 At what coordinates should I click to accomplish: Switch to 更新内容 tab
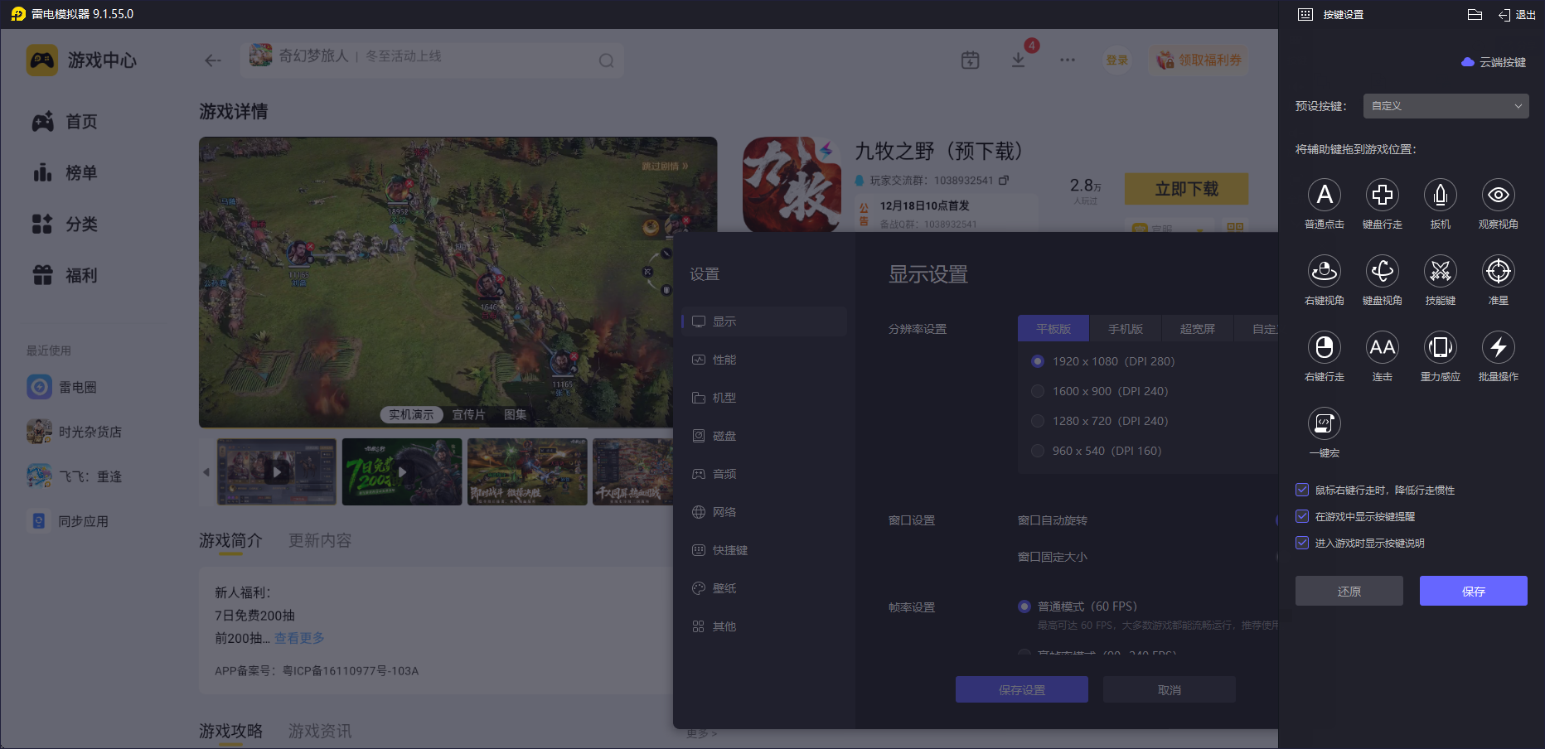click(x=320, y=540)
